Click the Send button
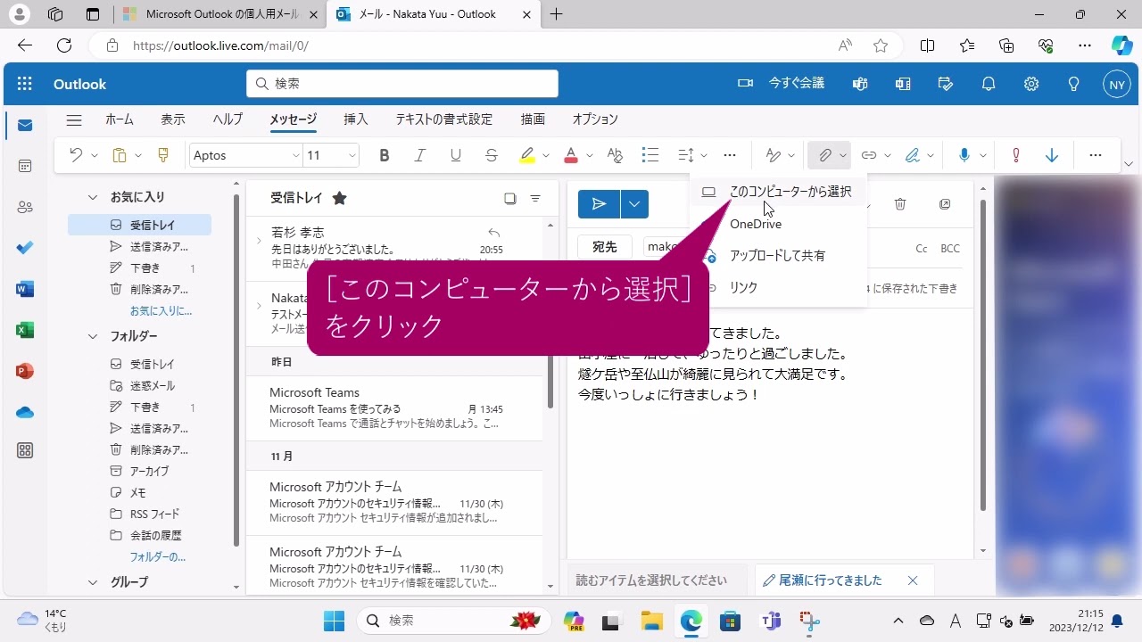Image resolution: width=1142 pixels, height=642 pixels. (x=600, y=204)
